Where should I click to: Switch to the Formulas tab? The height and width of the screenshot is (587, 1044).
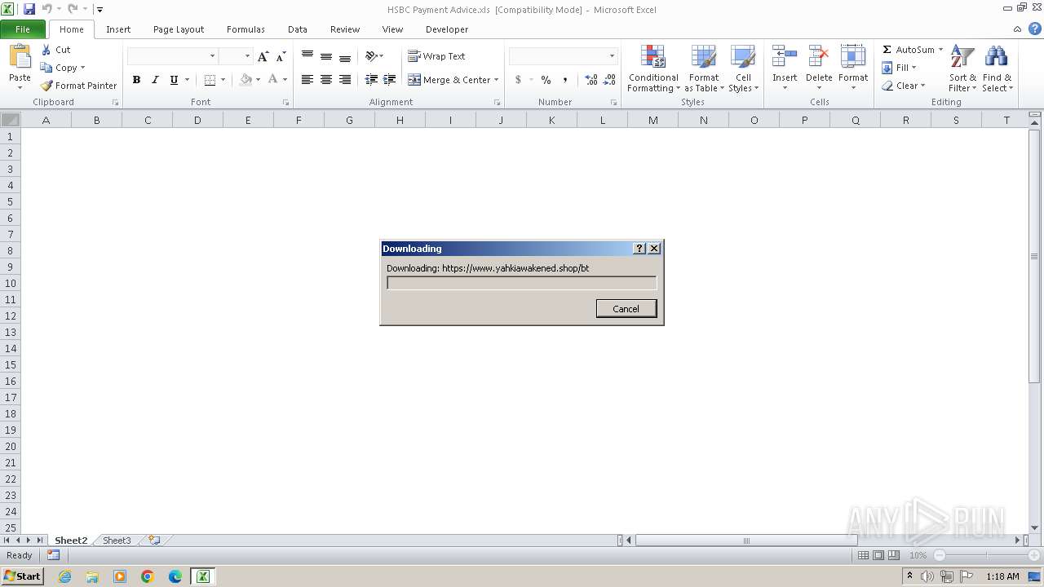[x=246, y=29]
